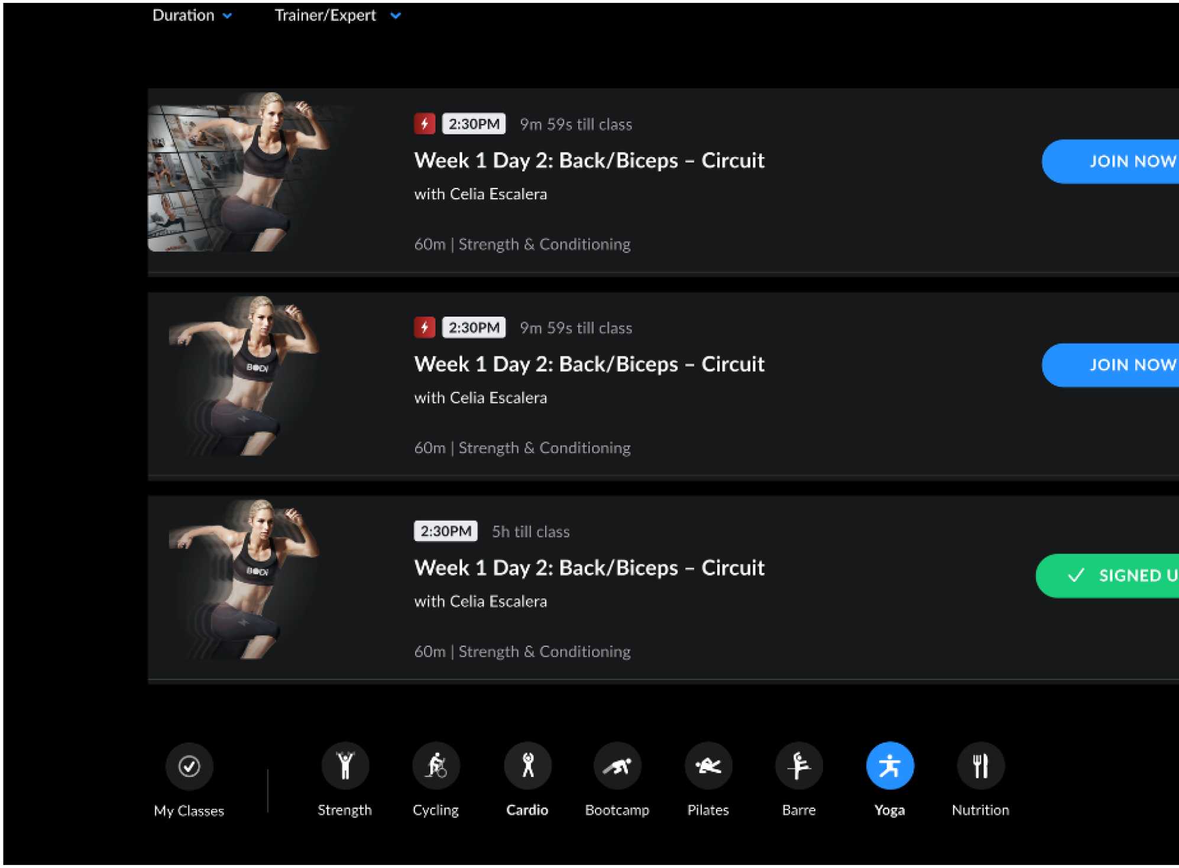This screenshot has height=868, width=1179.
Task: Click 2:30PM time badge on third class
Action: (x=445, y=531)
